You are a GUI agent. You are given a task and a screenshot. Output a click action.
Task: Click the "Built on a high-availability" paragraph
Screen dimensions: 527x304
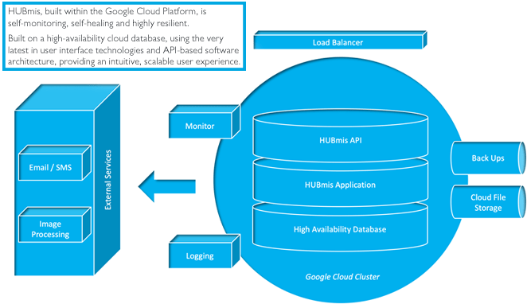[x=124, y=50]
